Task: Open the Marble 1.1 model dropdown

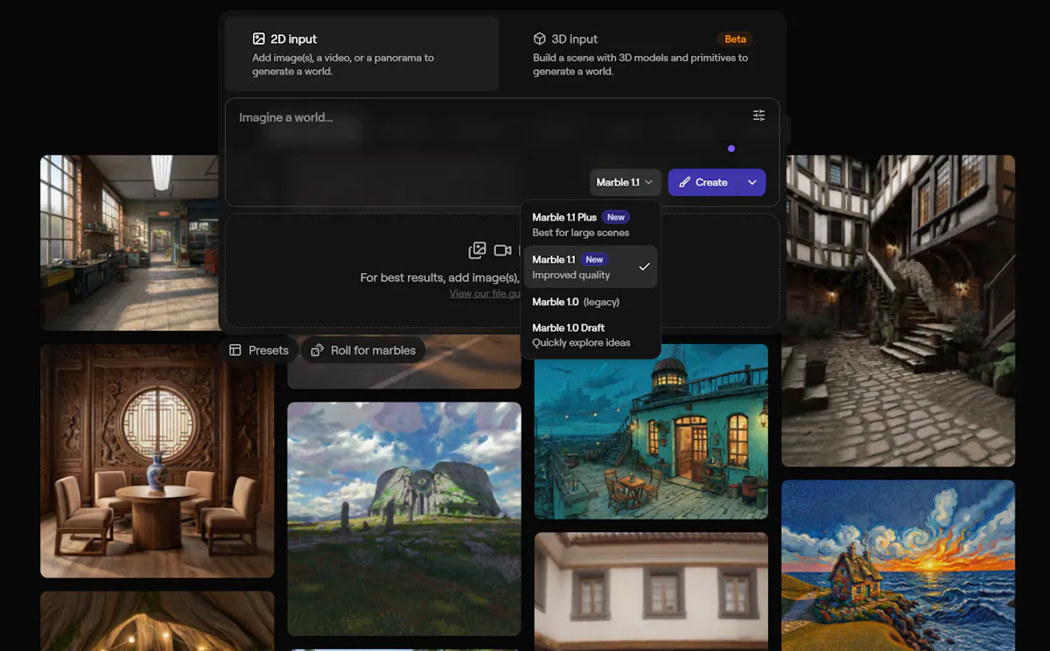Action: point(625,182)
